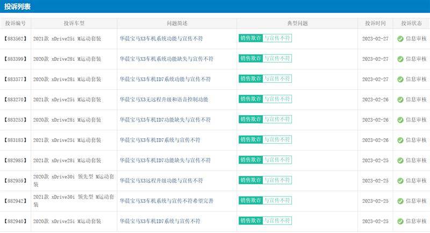Click 销售欺诈 tag in row 882942
The width and height of the screenshot is (430, 233).
click(x=250, y=201)
